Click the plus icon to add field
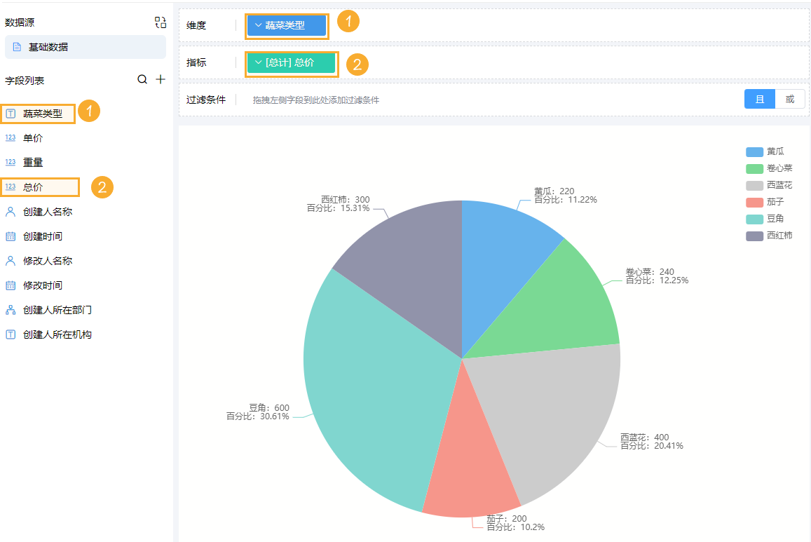The height and width of the screenshot is (542, 811). [161, 80]
